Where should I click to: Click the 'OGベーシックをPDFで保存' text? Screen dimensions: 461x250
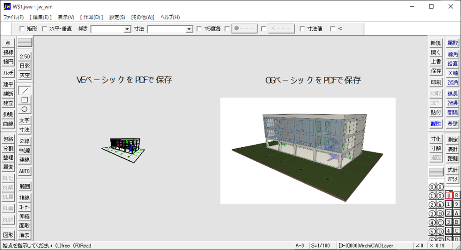click(x=313, y=80)
